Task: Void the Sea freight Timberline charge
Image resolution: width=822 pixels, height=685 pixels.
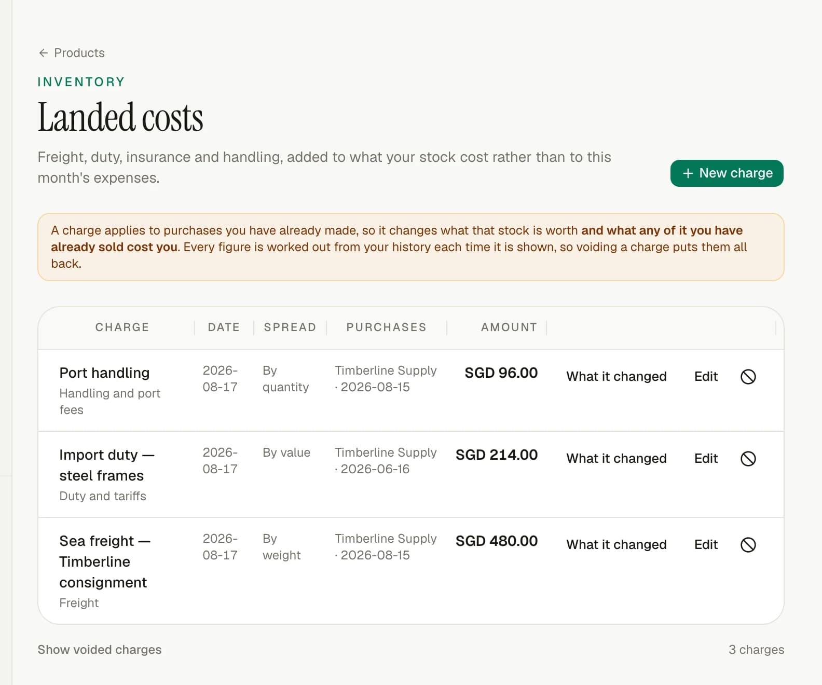Action: (x=748, y=545)
